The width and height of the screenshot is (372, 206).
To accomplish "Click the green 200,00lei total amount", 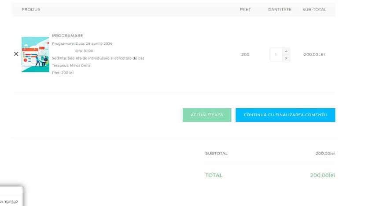I will point(322,175).
